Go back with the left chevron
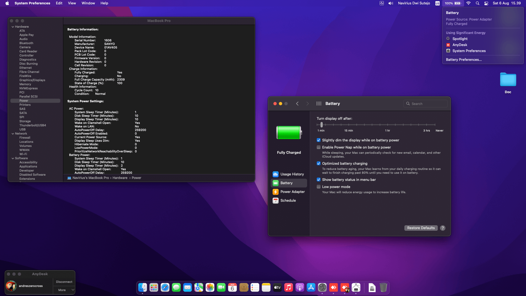526x296 pixels. [297, 104]
